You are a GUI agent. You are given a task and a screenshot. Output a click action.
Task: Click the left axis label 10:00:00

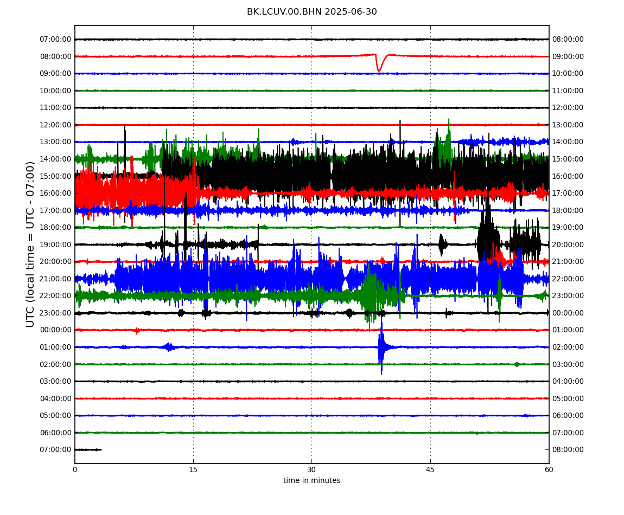coord(55,91)
